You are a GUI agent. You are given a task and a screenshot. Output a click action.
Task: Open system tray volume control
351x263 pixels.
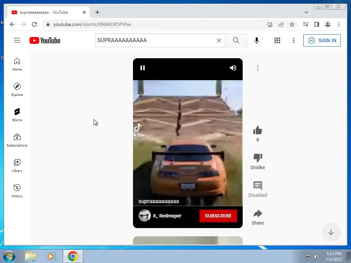[x=316, y=256]
